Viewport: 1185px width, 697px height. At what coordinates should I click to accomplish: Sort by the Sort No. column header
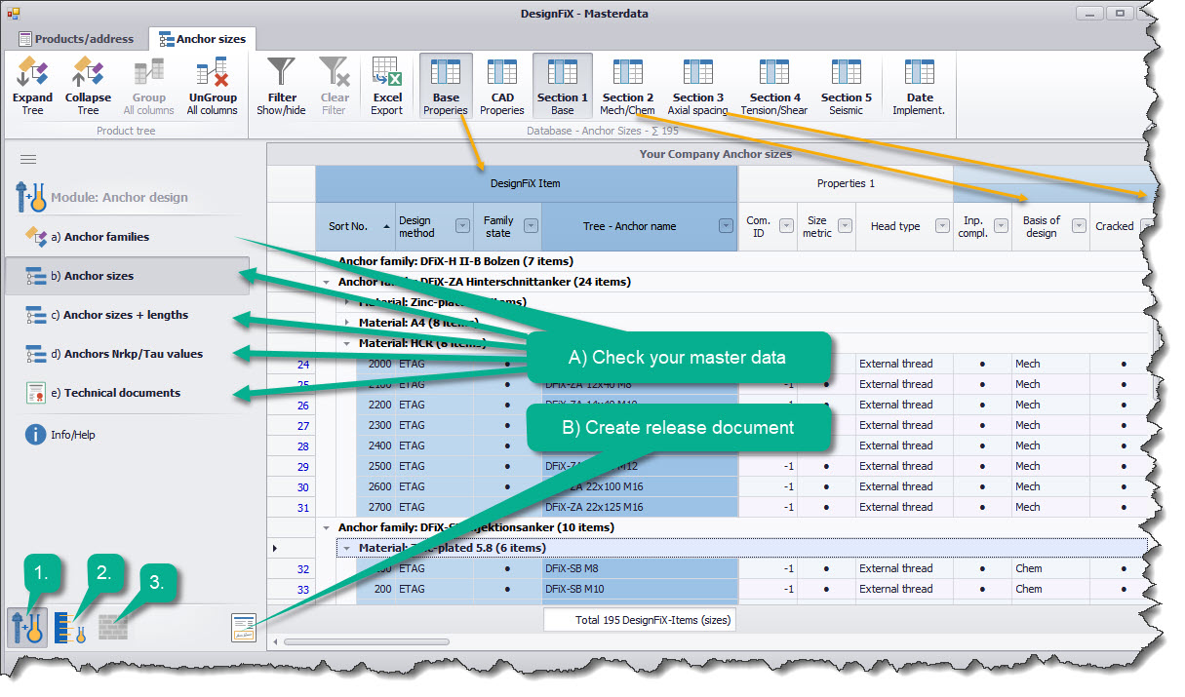click(x=355, y=226)
